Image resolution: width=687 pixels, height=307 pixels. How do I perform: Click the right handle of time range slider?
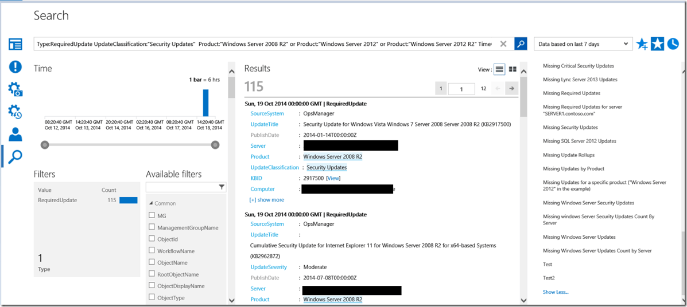point(215,145)
